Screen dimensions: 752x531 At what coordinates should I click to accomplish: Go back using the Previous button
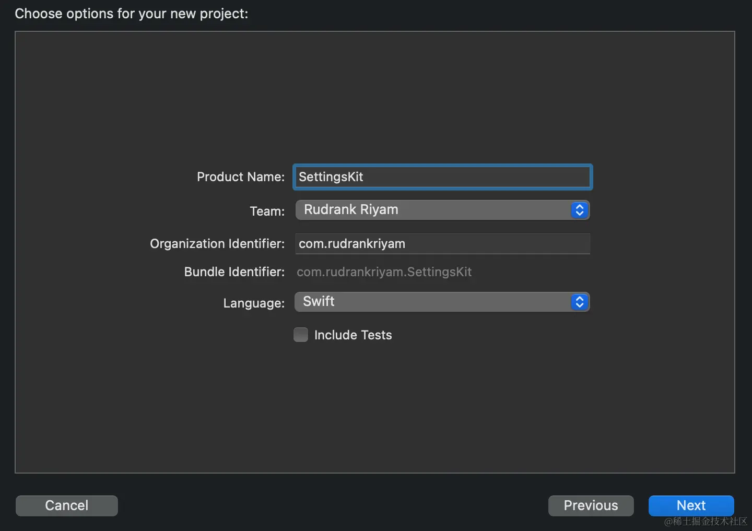[591, 505]
